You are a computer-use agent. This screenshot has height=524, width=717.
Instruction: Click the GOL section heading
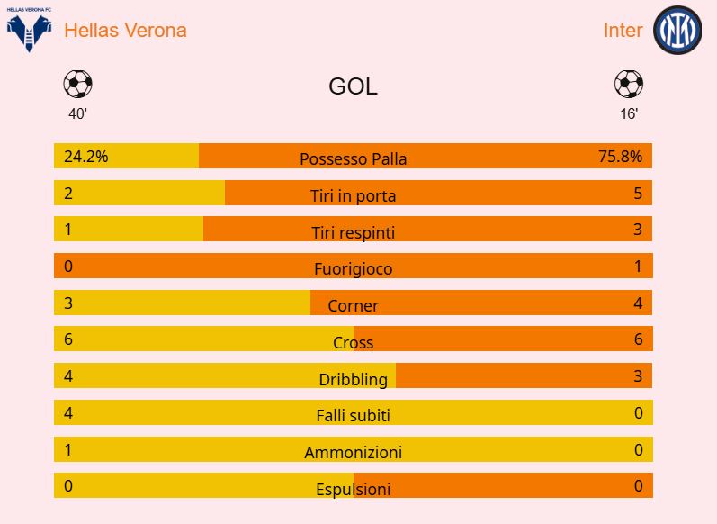353,86
